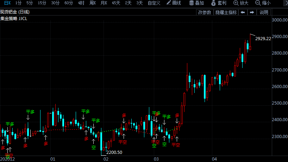This screenshot has width=288, height=162.
Task: Go to previous indicator with left arrow
Action: tap(243, 12)
